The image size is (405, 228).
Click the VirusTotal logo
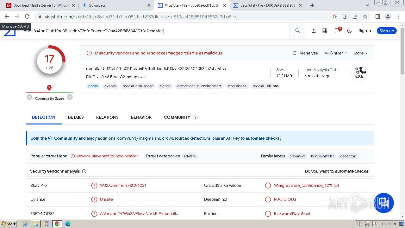(x=9, y=33)
